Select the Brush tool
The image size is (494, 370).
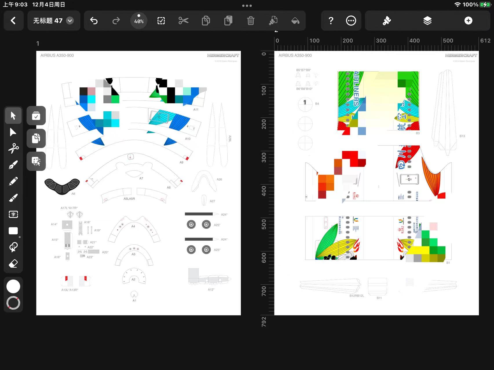coord(13,198)
